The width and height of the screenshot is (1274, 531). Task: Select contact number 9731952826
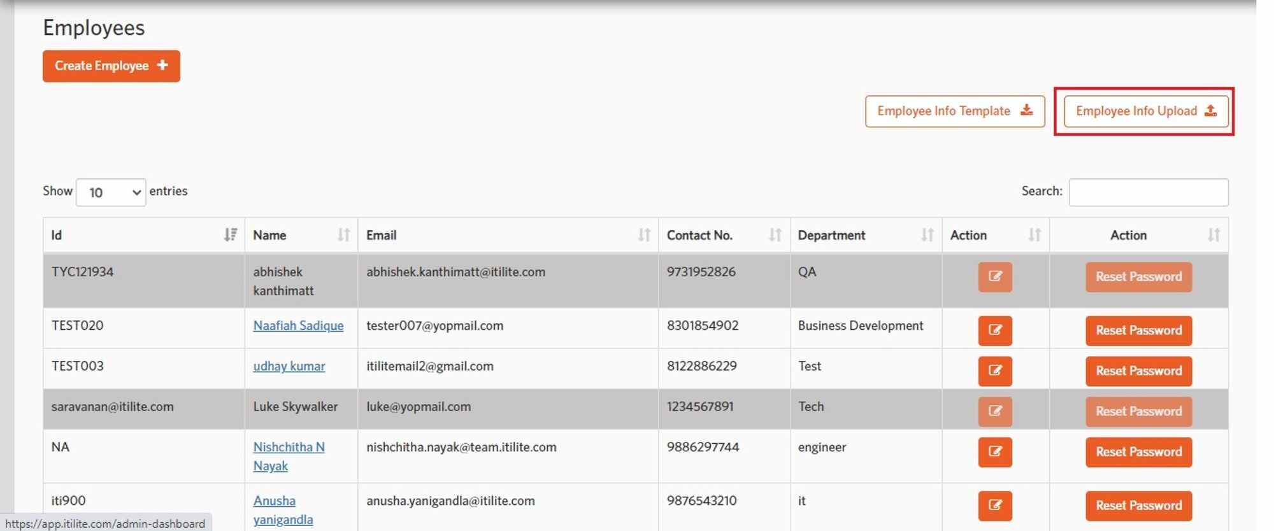tap(701, 272)
